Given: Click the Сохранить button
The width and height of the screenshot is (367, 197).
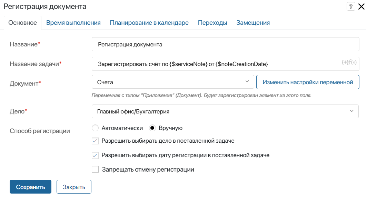Looking at the screenshot, I should [30, 187].
